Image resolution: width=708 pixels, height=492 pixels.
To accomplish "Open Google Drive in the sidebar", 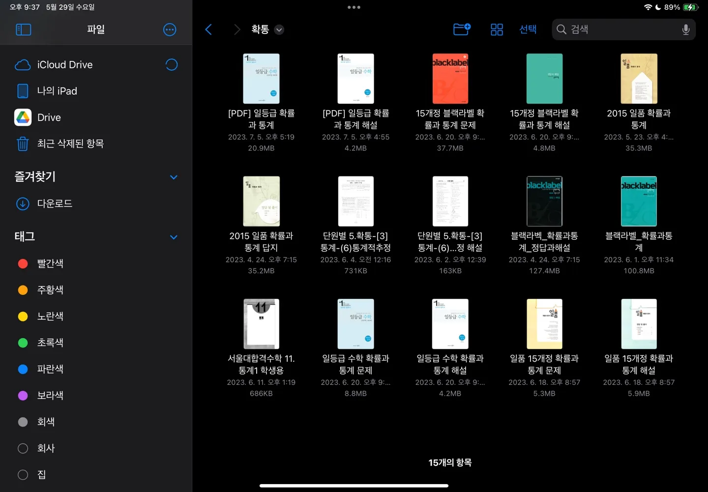I will tap(49, 117).
